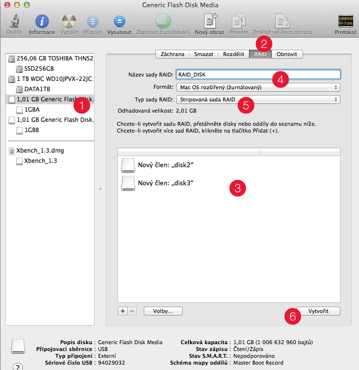Viewport: 359px width, 370px height.
Task: Open the Formát dropdown menu
Action: point(258,87)
